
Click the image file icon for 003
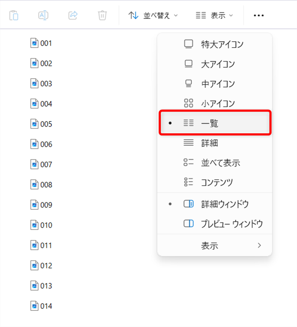pyautogui.click(x=34, y=83)
